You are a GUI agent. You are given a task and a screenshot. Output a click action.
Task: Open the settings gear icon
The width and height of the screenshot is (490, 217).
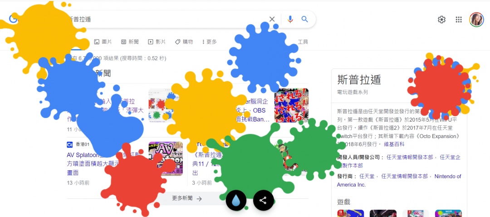441,20
